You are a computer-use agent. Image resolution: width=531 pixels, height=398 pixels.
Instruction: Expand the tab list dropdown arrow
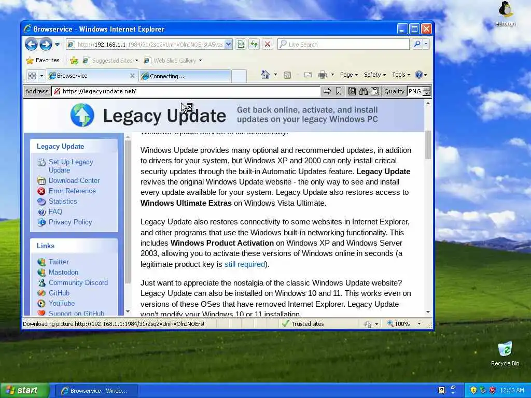coord(41,76)
